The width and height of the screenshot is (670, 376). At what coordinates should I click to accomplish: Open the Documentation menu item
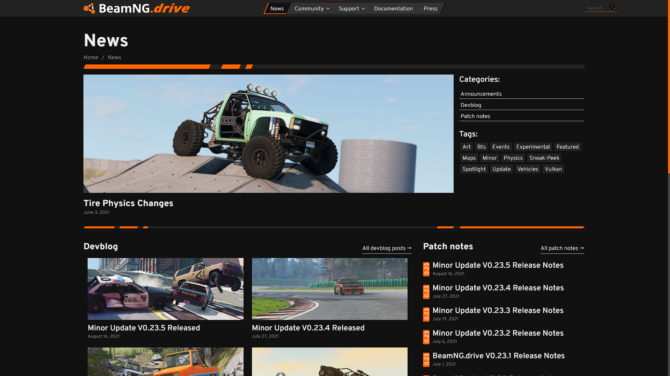tap(393, 9)
